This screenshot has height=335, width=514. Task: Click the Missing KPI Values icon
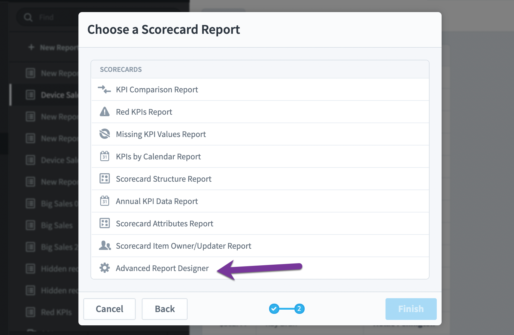105,134
